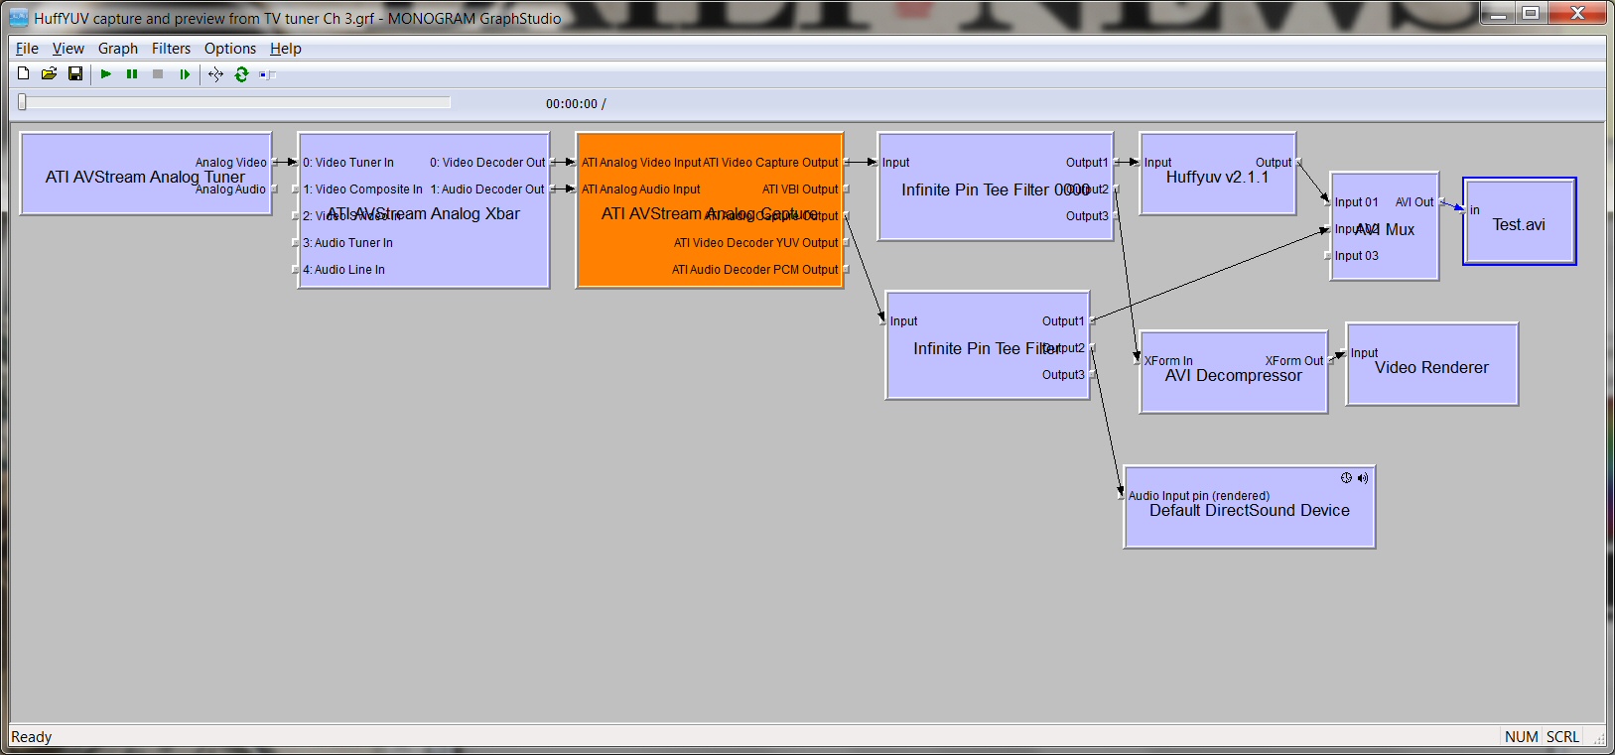Open a graph file via the folder icon
Screen dimensions: 1615x755
point(49,74)
